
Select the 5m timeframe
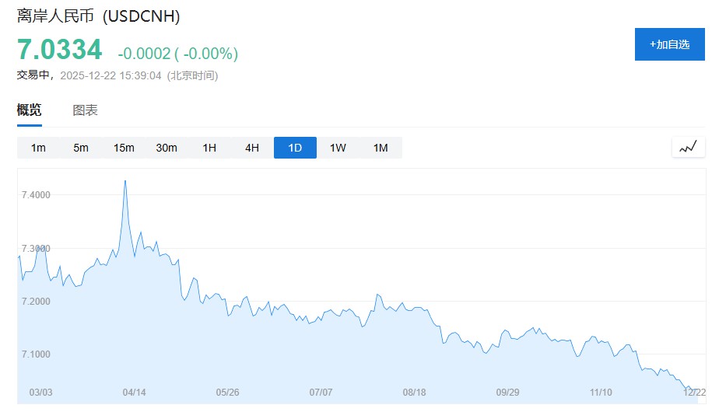[x=81, y=148]
